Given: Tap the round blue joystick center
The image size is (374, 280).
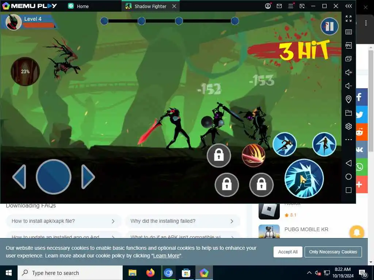Looking at the screenshot, I should 53,177.
